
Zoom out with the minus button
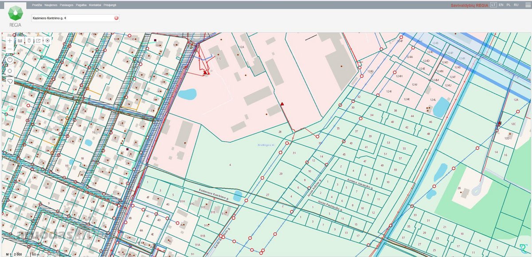[10, 48]
